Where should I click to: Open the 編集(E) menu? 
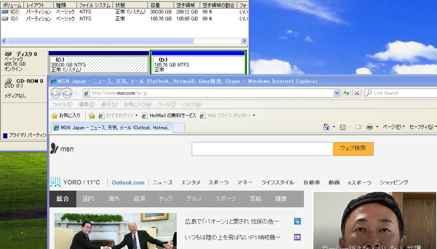click(87, 104)
